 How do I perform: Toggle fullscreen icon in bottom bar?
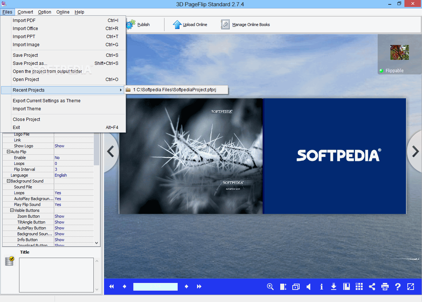coord(411,287)
